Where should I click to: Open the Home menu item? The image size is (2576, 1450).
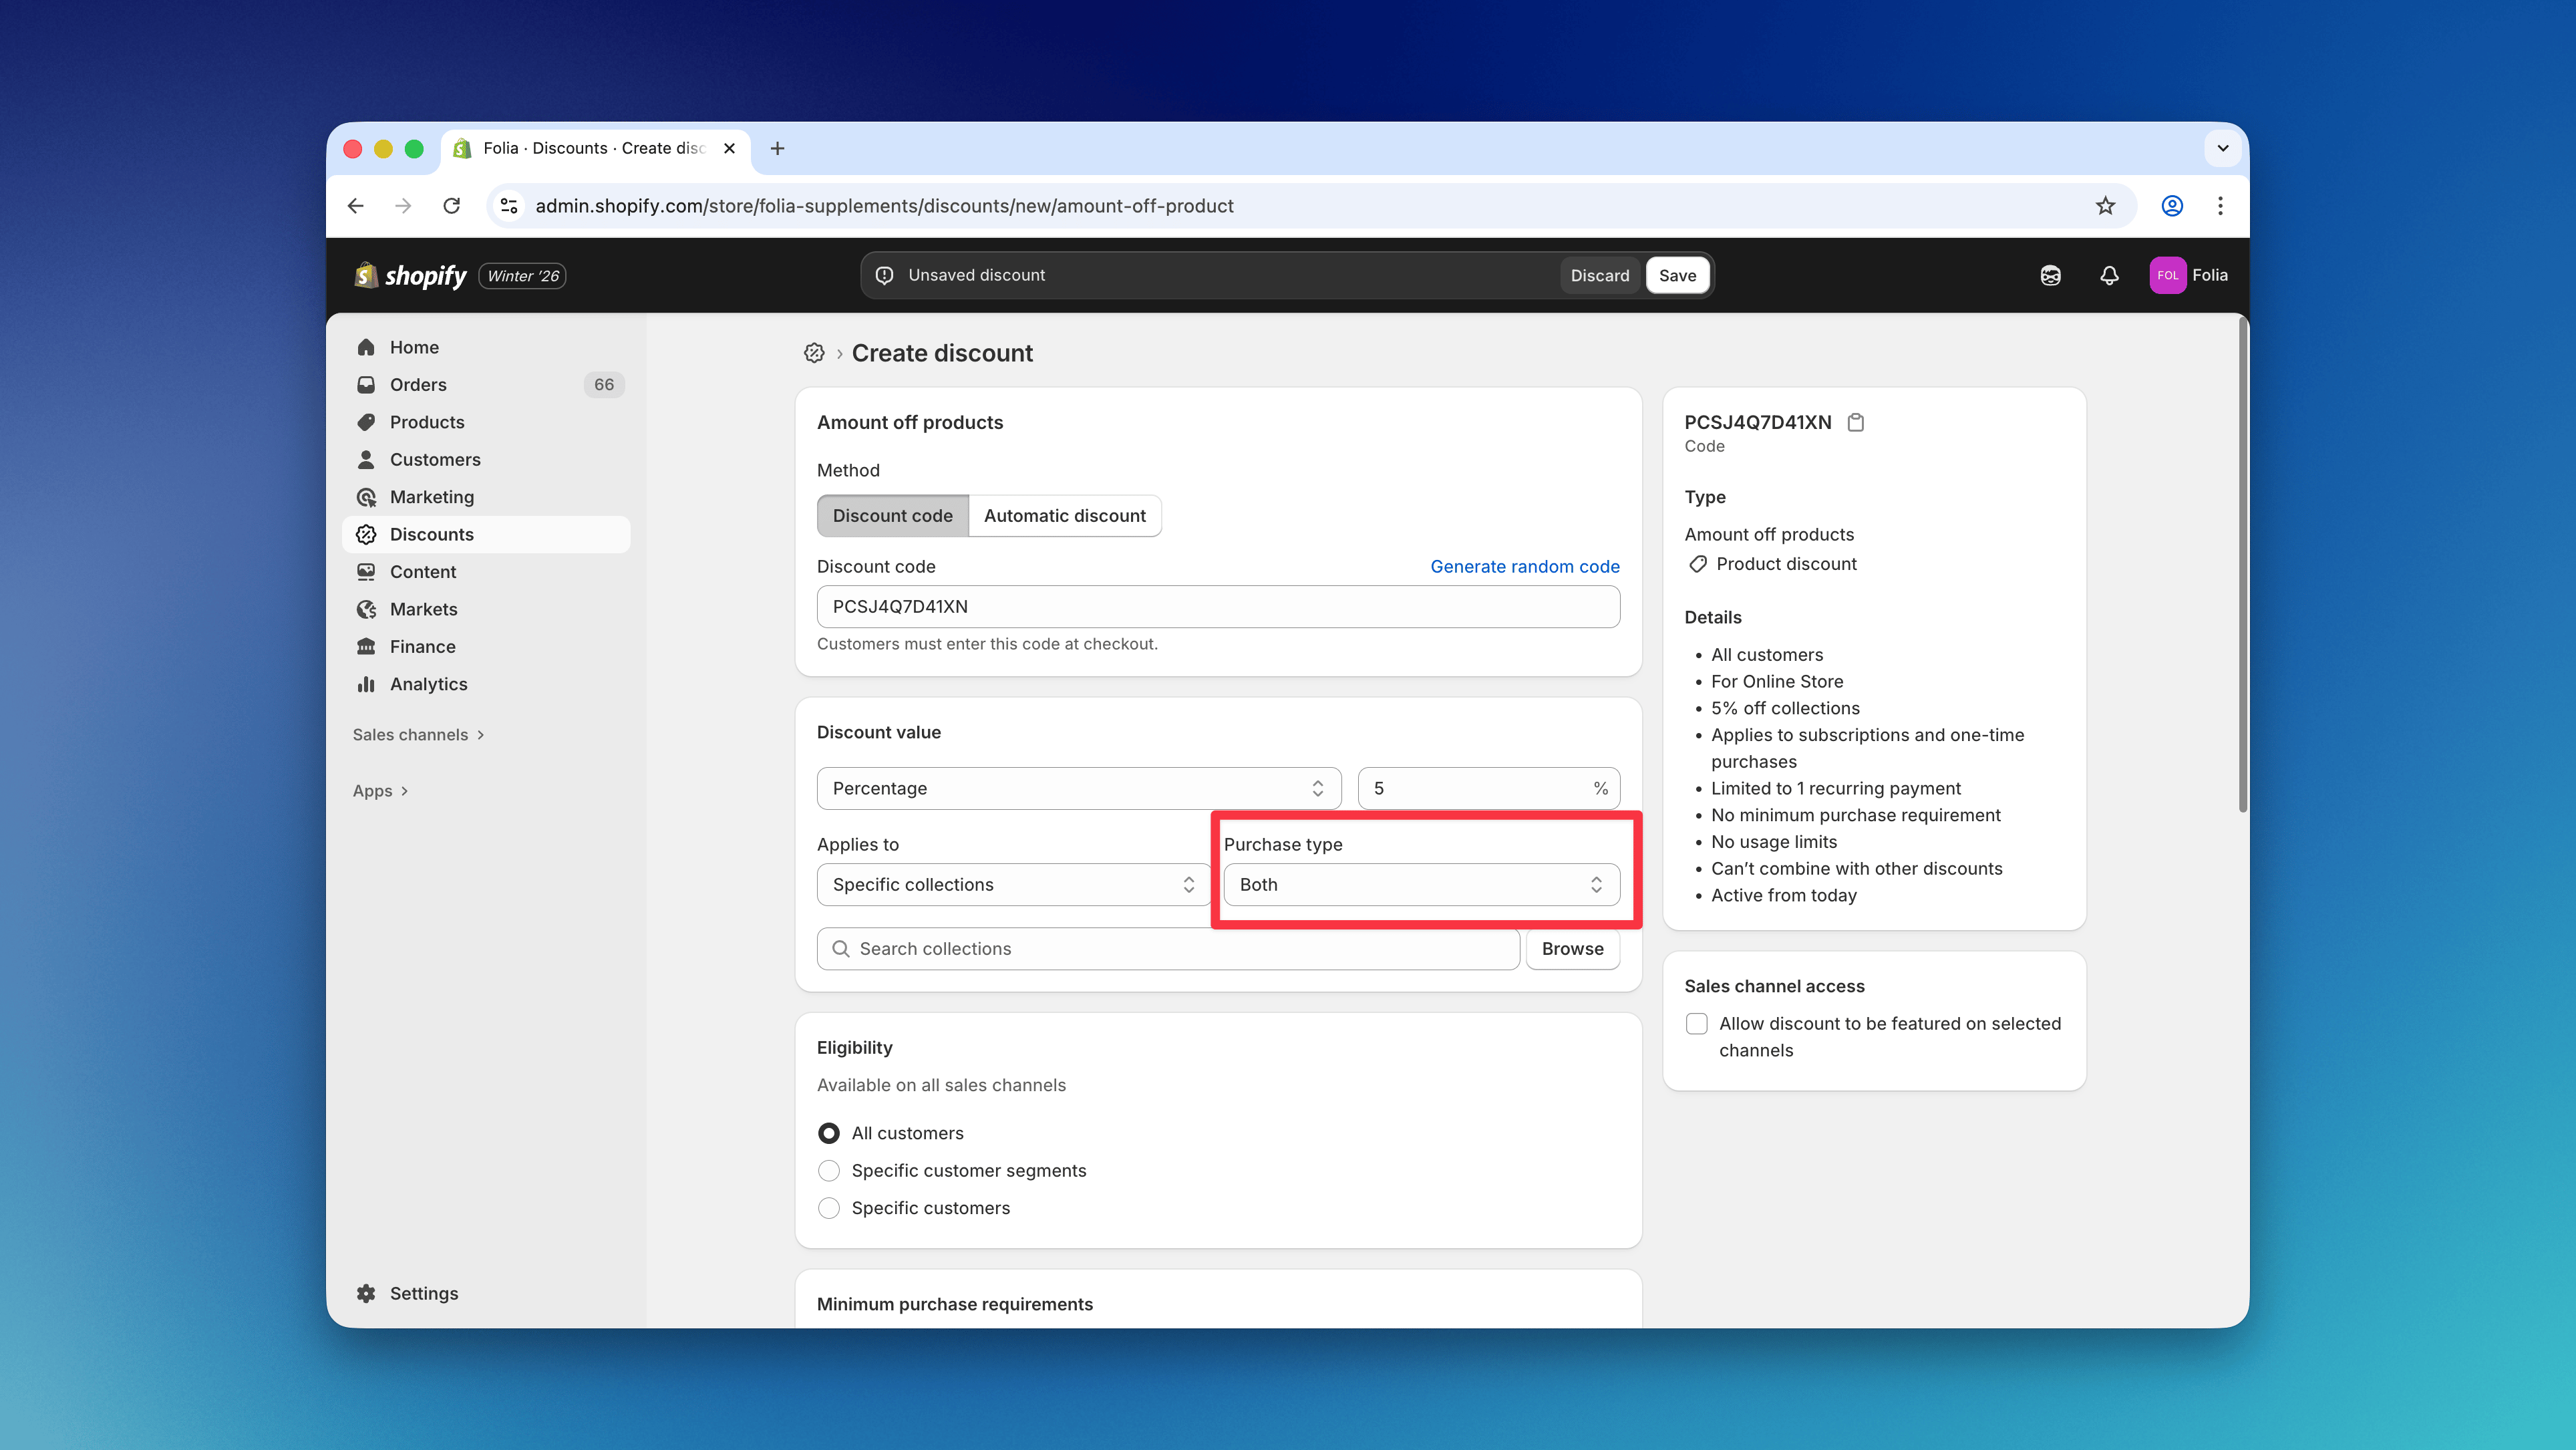point(486,347)
